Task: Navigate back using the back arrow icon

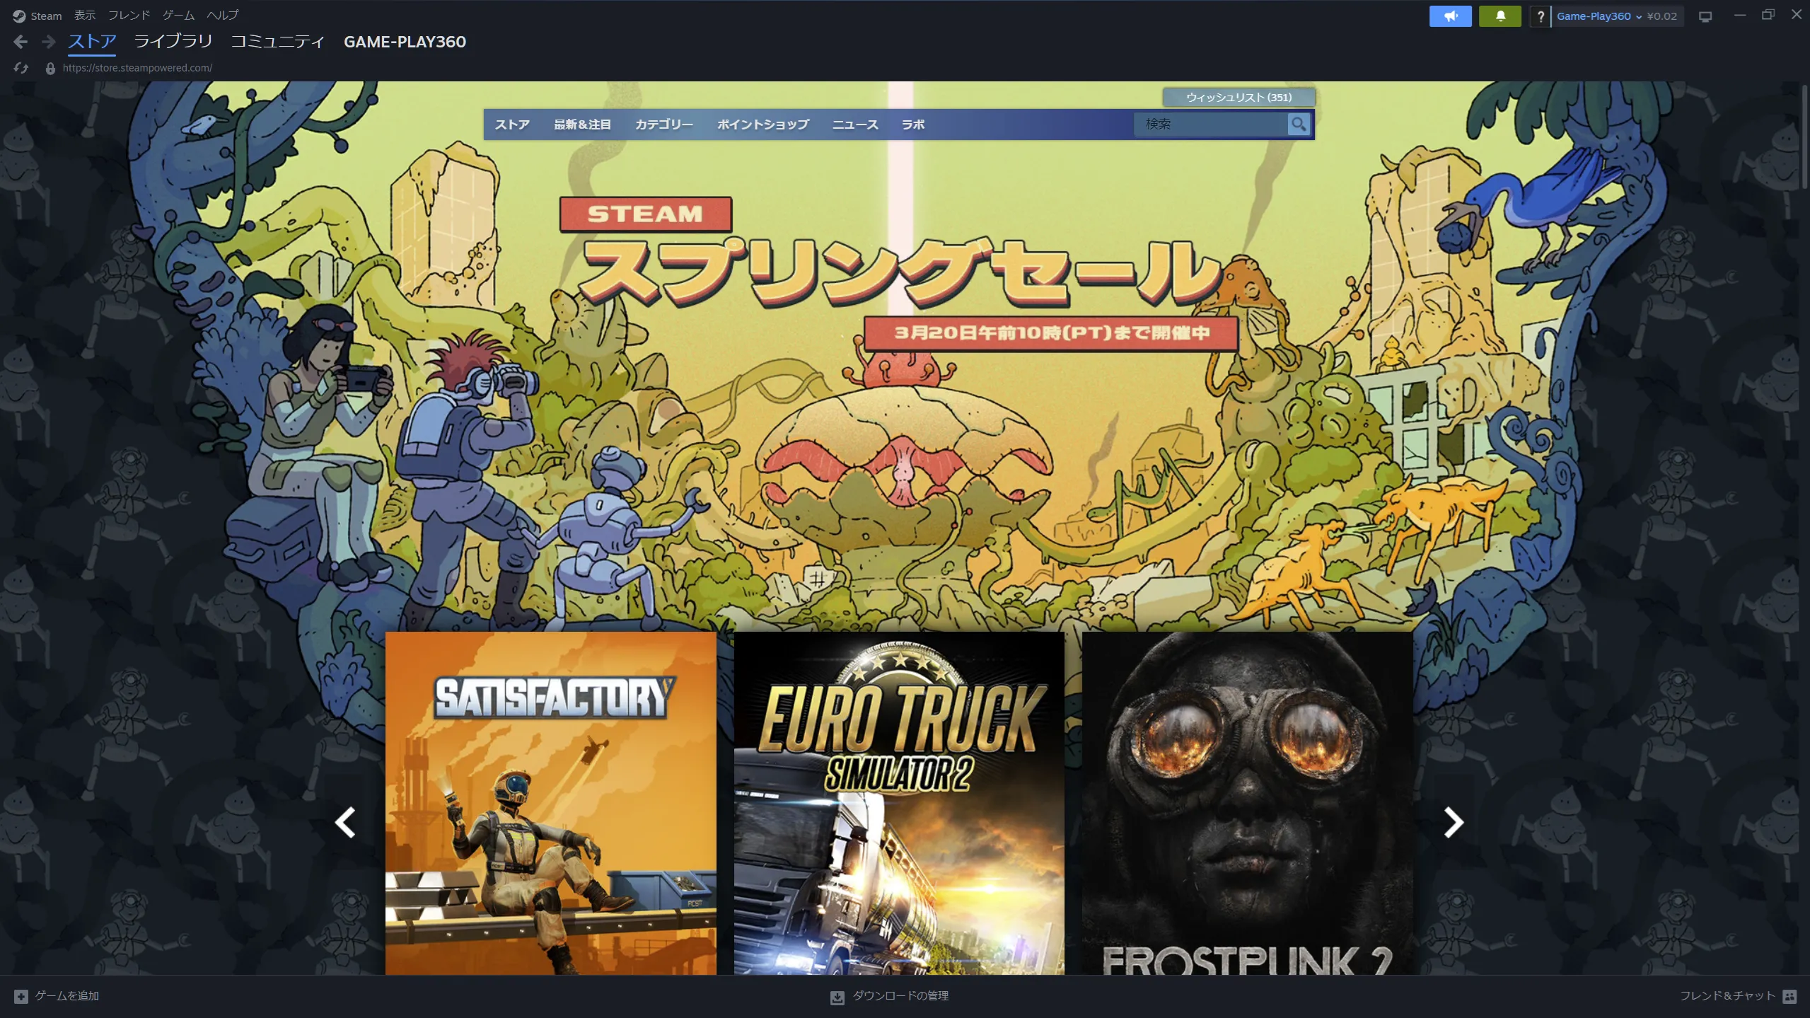Action: pyautogui.click(x=21, y=42)
